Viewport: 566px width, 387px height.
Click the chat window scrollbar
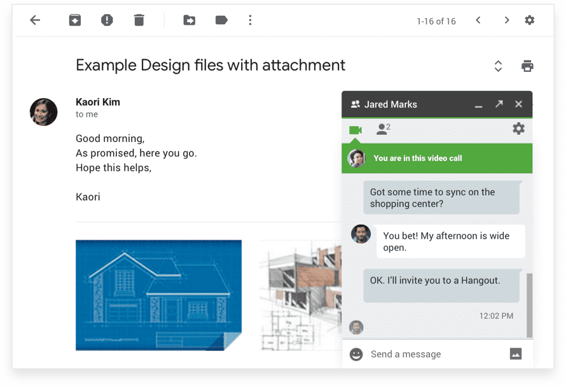(x=530, y=306)
